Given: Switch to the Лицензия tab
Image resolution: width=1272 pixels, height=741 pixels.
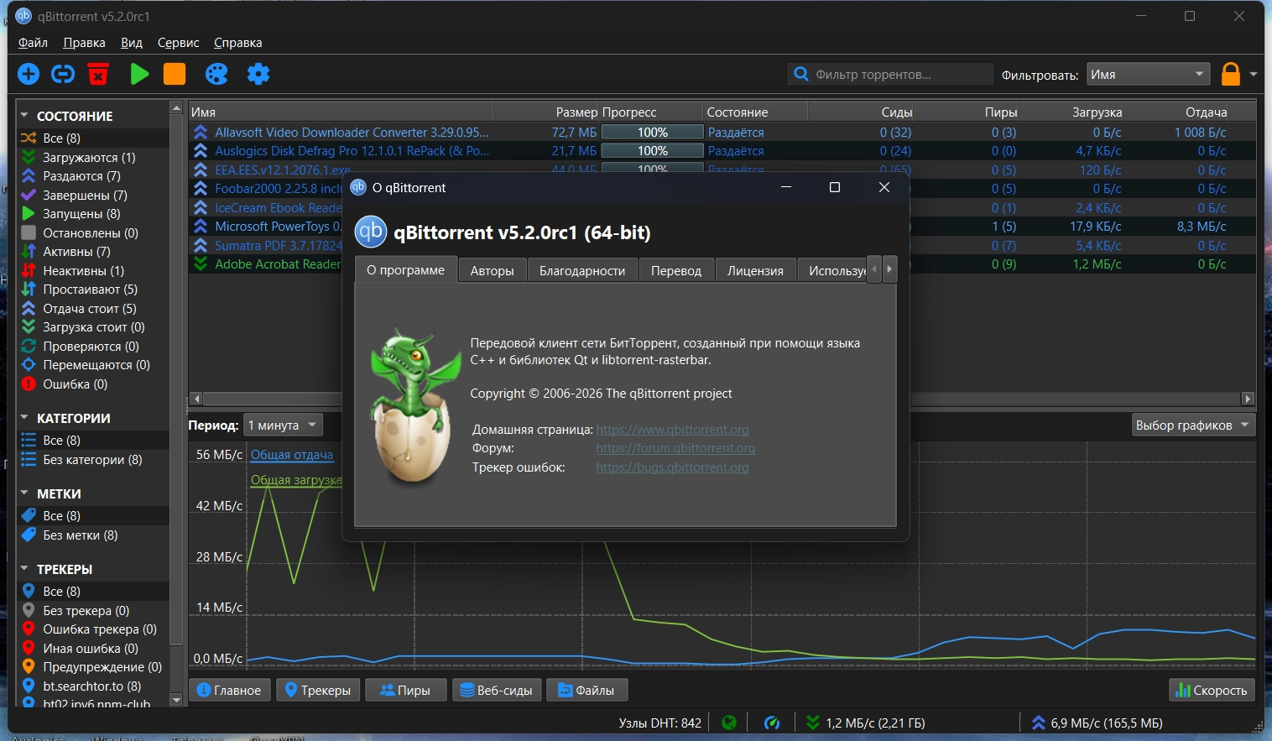Looking at the screenshot, I should point(755,270).
